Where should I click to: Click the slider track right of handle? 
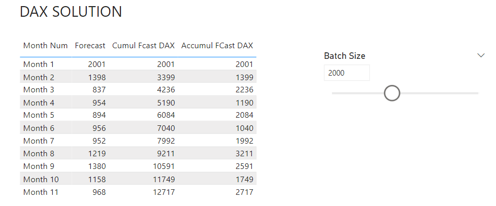coord(439,93)
